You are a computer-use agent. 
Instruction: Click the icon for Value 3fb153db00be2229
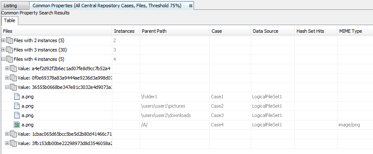[x=13, y=143]
